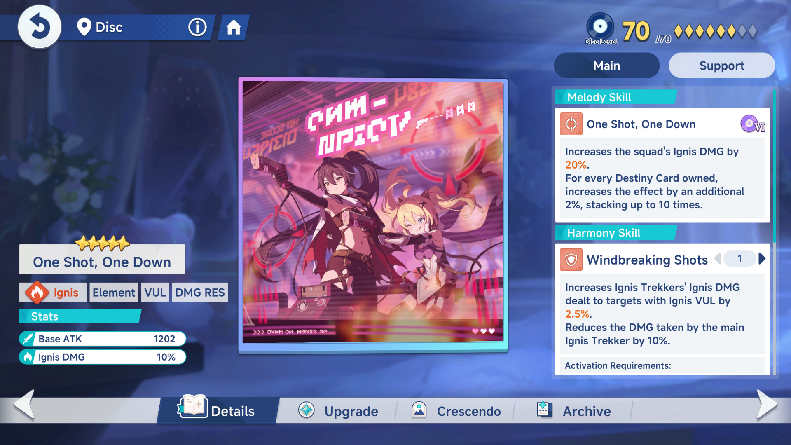Open the info icon next to Disc
Image resolution: width=791 pixels, height=445 pixels.
197,28
